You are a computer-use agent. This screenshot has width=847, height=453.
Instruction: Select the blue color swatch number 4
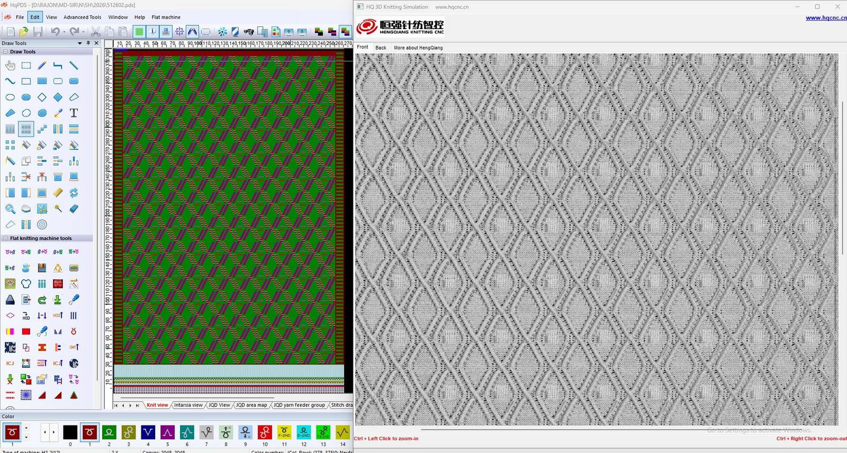point(148,432)
